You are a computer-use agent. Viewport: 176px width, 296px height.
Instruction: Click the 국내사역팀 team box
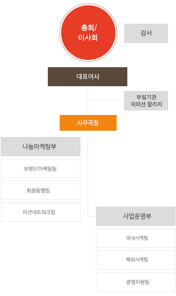(x=136, y=238)
